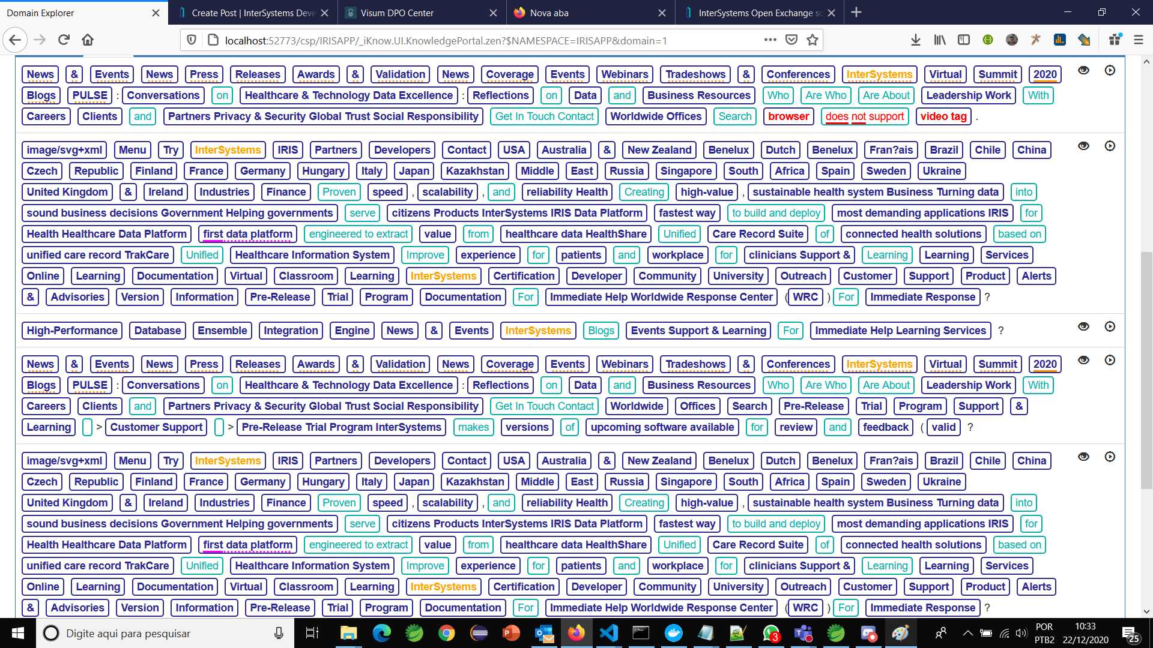This screenshot has width=1153, height=648.
Task: Click the 'Customer Support' entity tag
Action: click(x=156, y=427)
